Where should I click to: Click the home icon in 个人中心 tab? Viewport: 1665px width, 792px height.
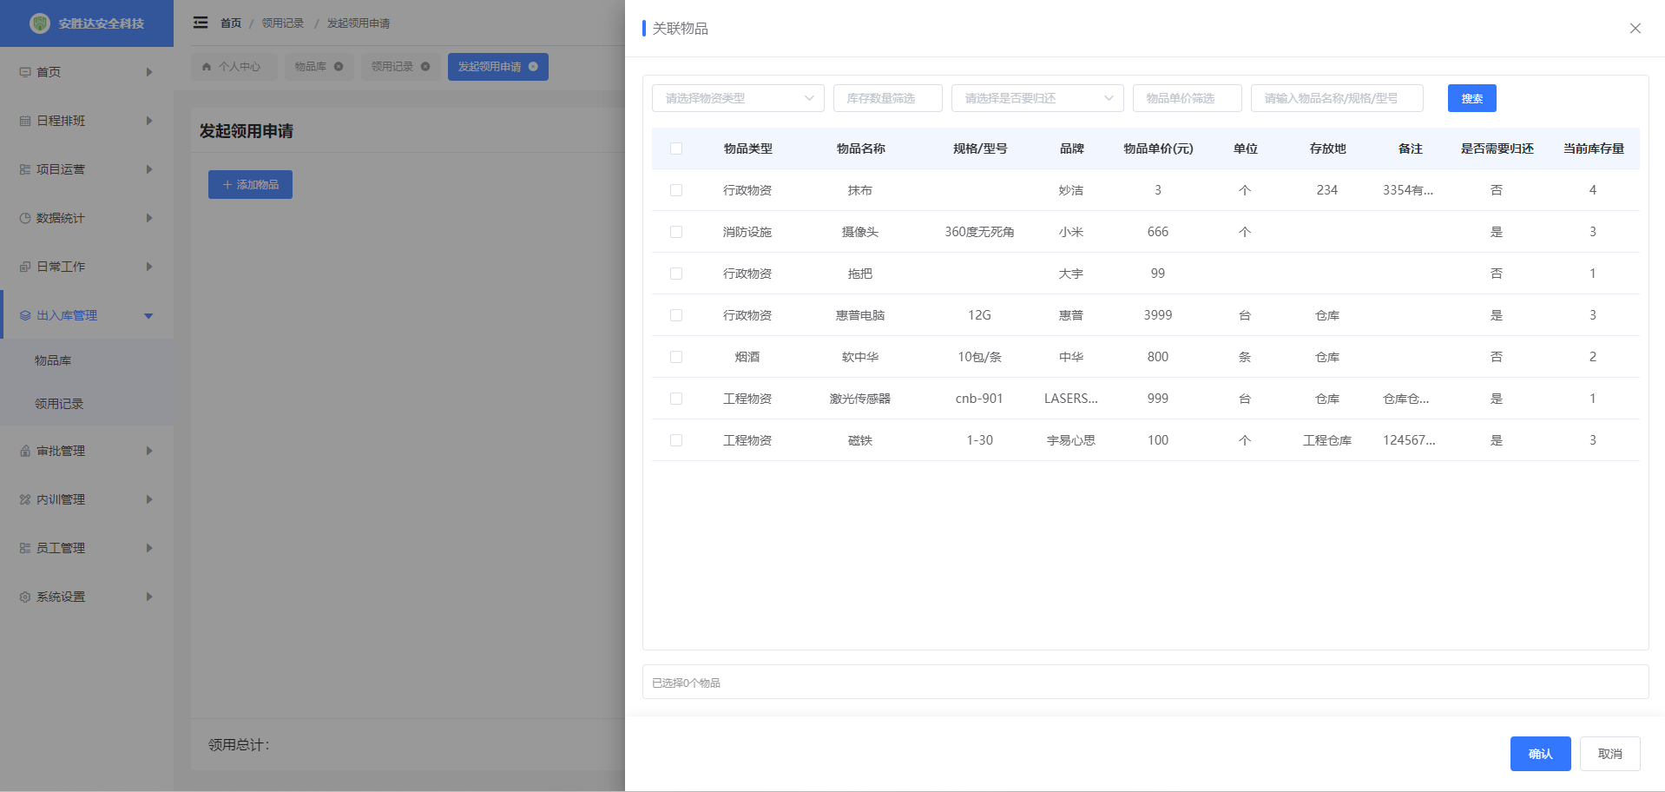coord(207,67)
